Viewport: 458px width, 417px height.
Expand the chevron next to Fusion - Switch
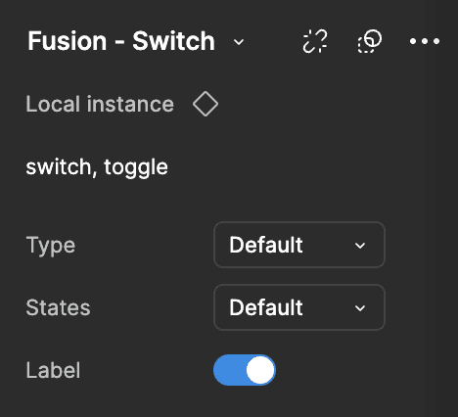click(x=239, y=42)
